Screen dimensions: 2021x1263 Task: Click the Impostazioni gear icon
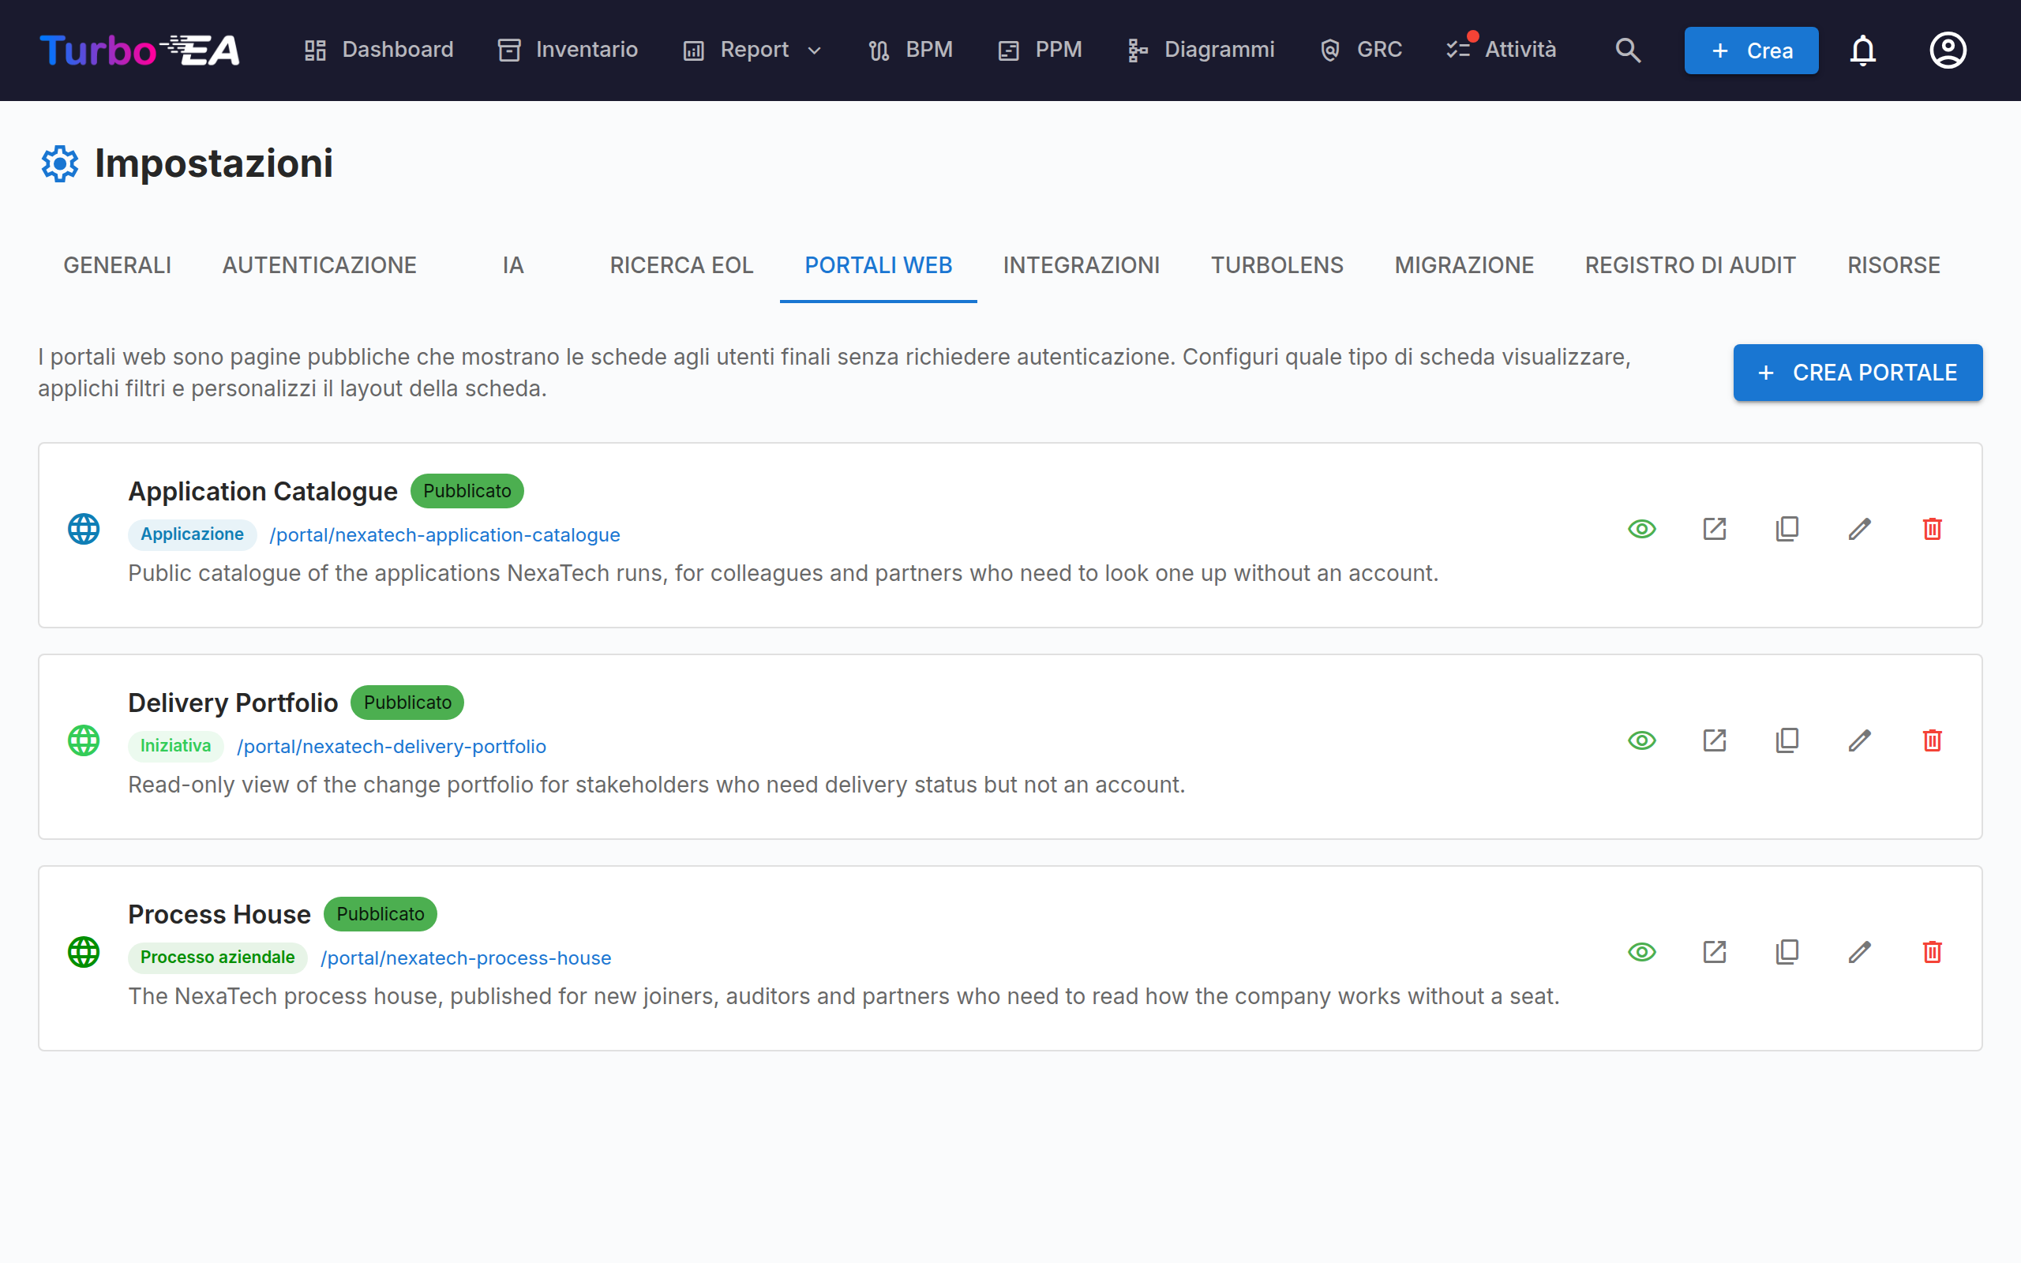[x=60, y=163]
